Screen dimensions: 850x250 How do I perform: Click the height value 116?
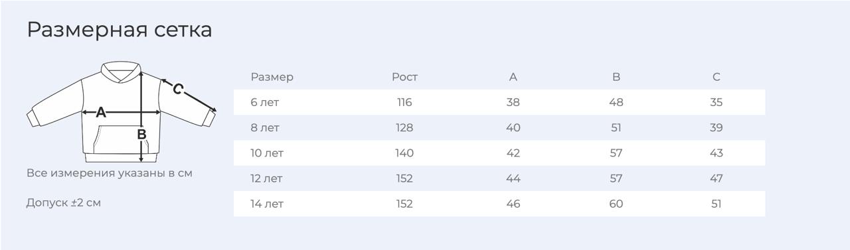[404, 102]
